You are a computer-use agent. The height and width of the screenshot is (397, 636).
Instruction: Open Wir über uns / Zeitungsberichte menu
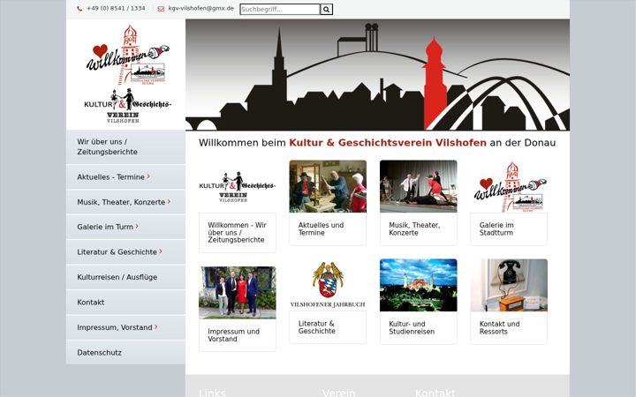(125, 147)
